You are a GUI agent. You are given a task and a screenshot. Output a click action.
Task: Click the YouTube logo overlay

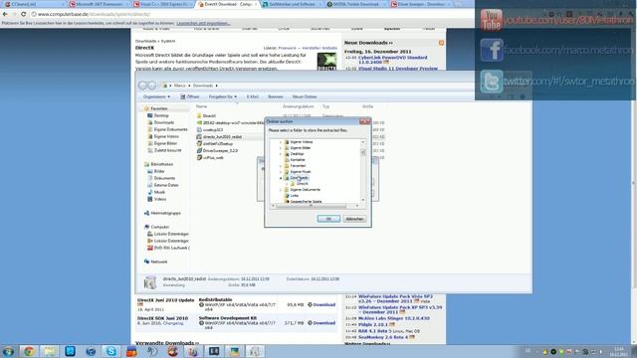(x=491, y=20)
